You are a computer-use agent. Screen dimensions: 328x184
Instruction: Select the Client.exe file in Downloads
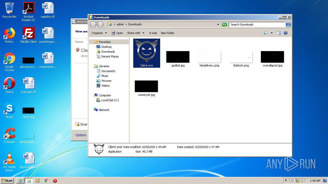[147, 53]
